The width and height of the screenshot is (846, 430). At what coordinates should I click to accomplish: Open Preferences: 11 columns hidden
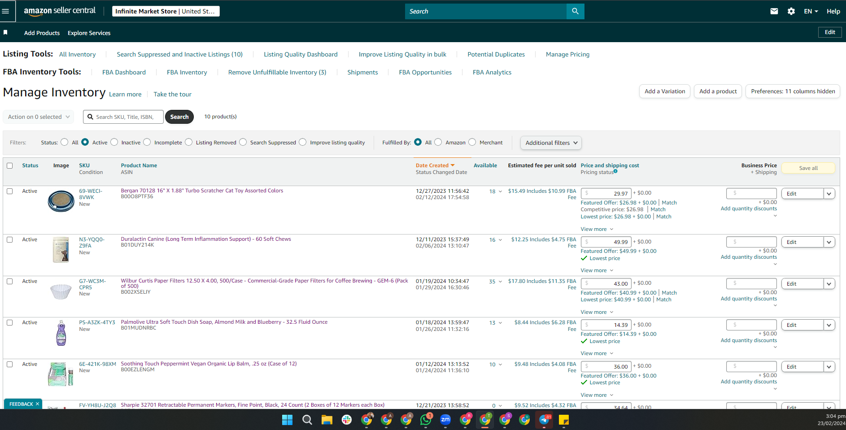[x=793, y=91]
